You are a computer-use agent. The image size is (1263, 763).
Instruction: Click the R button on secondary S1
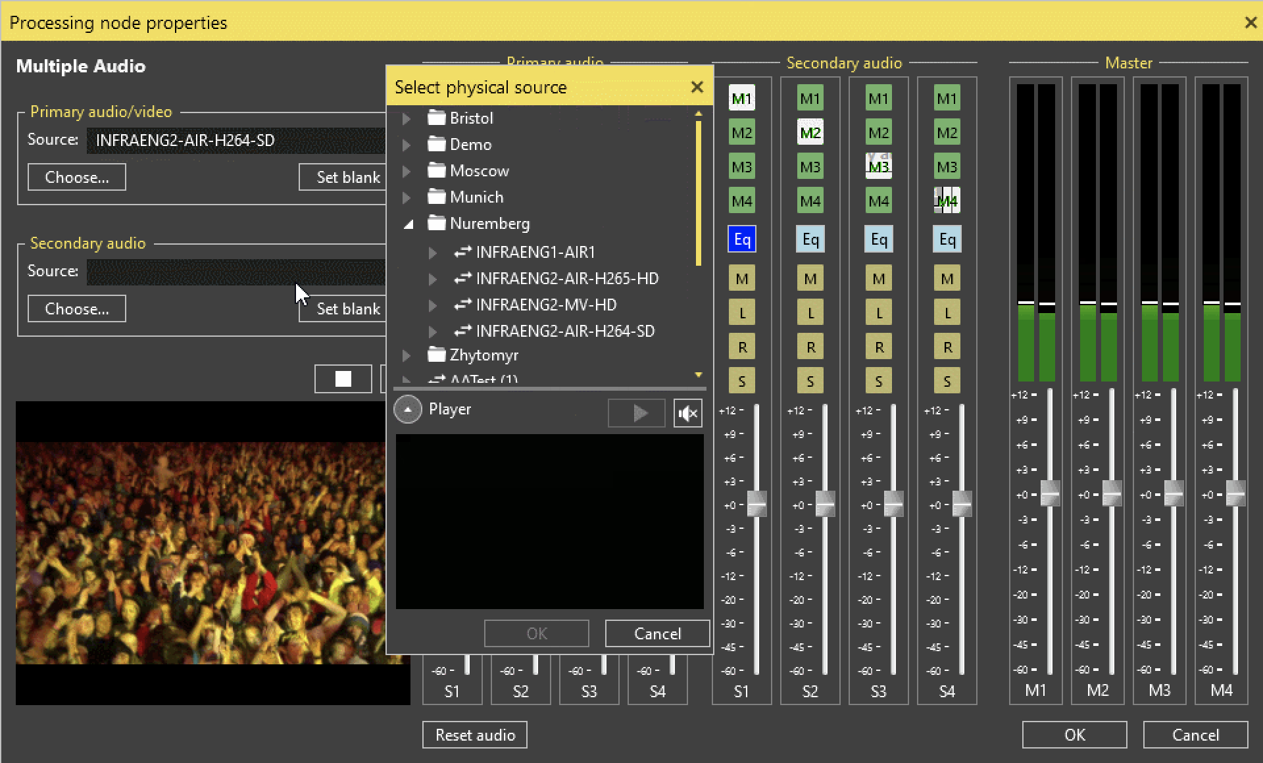[741, 347]
